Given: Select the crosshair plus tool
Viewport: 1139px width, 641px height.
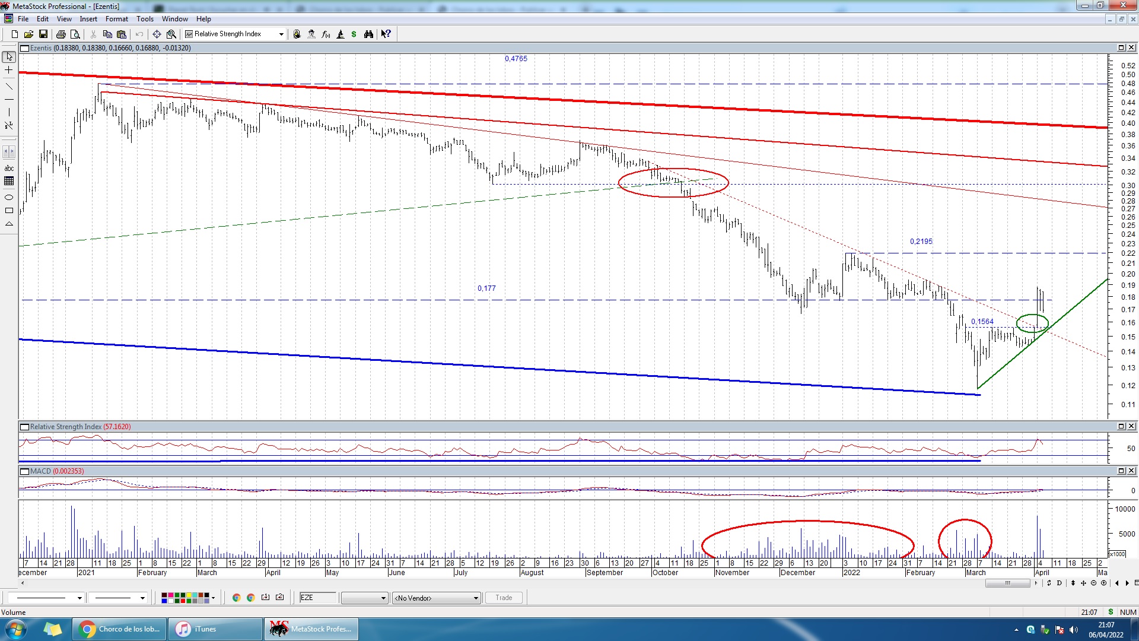Looking at the screenshot, I should (9, 70).
